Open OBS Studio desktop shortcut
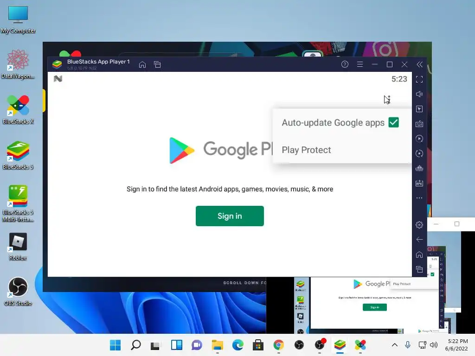Image resolution: width=475 pixels, height=356 pixels. [18, 292]
